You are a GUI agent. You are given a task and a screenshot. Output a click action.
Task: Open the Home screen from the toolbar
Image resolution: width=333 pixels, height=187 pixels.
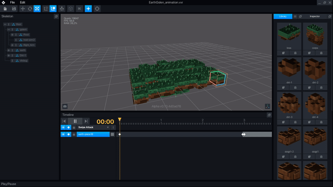(5, 9)
